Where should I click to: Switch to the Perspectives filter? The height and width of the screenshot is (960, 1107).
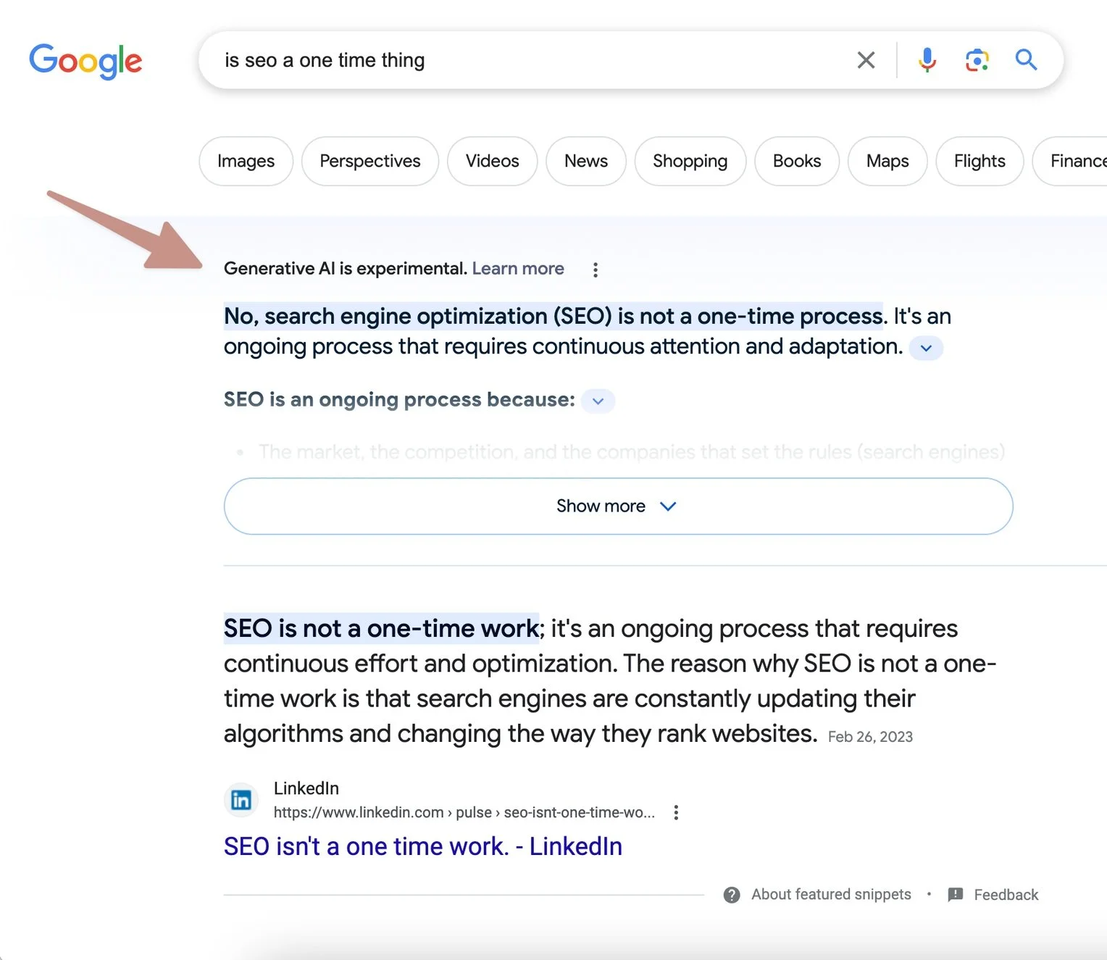coord(369,161)
